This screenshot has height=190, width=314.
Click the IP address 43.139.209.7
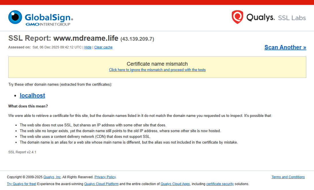tap(137, 39)
